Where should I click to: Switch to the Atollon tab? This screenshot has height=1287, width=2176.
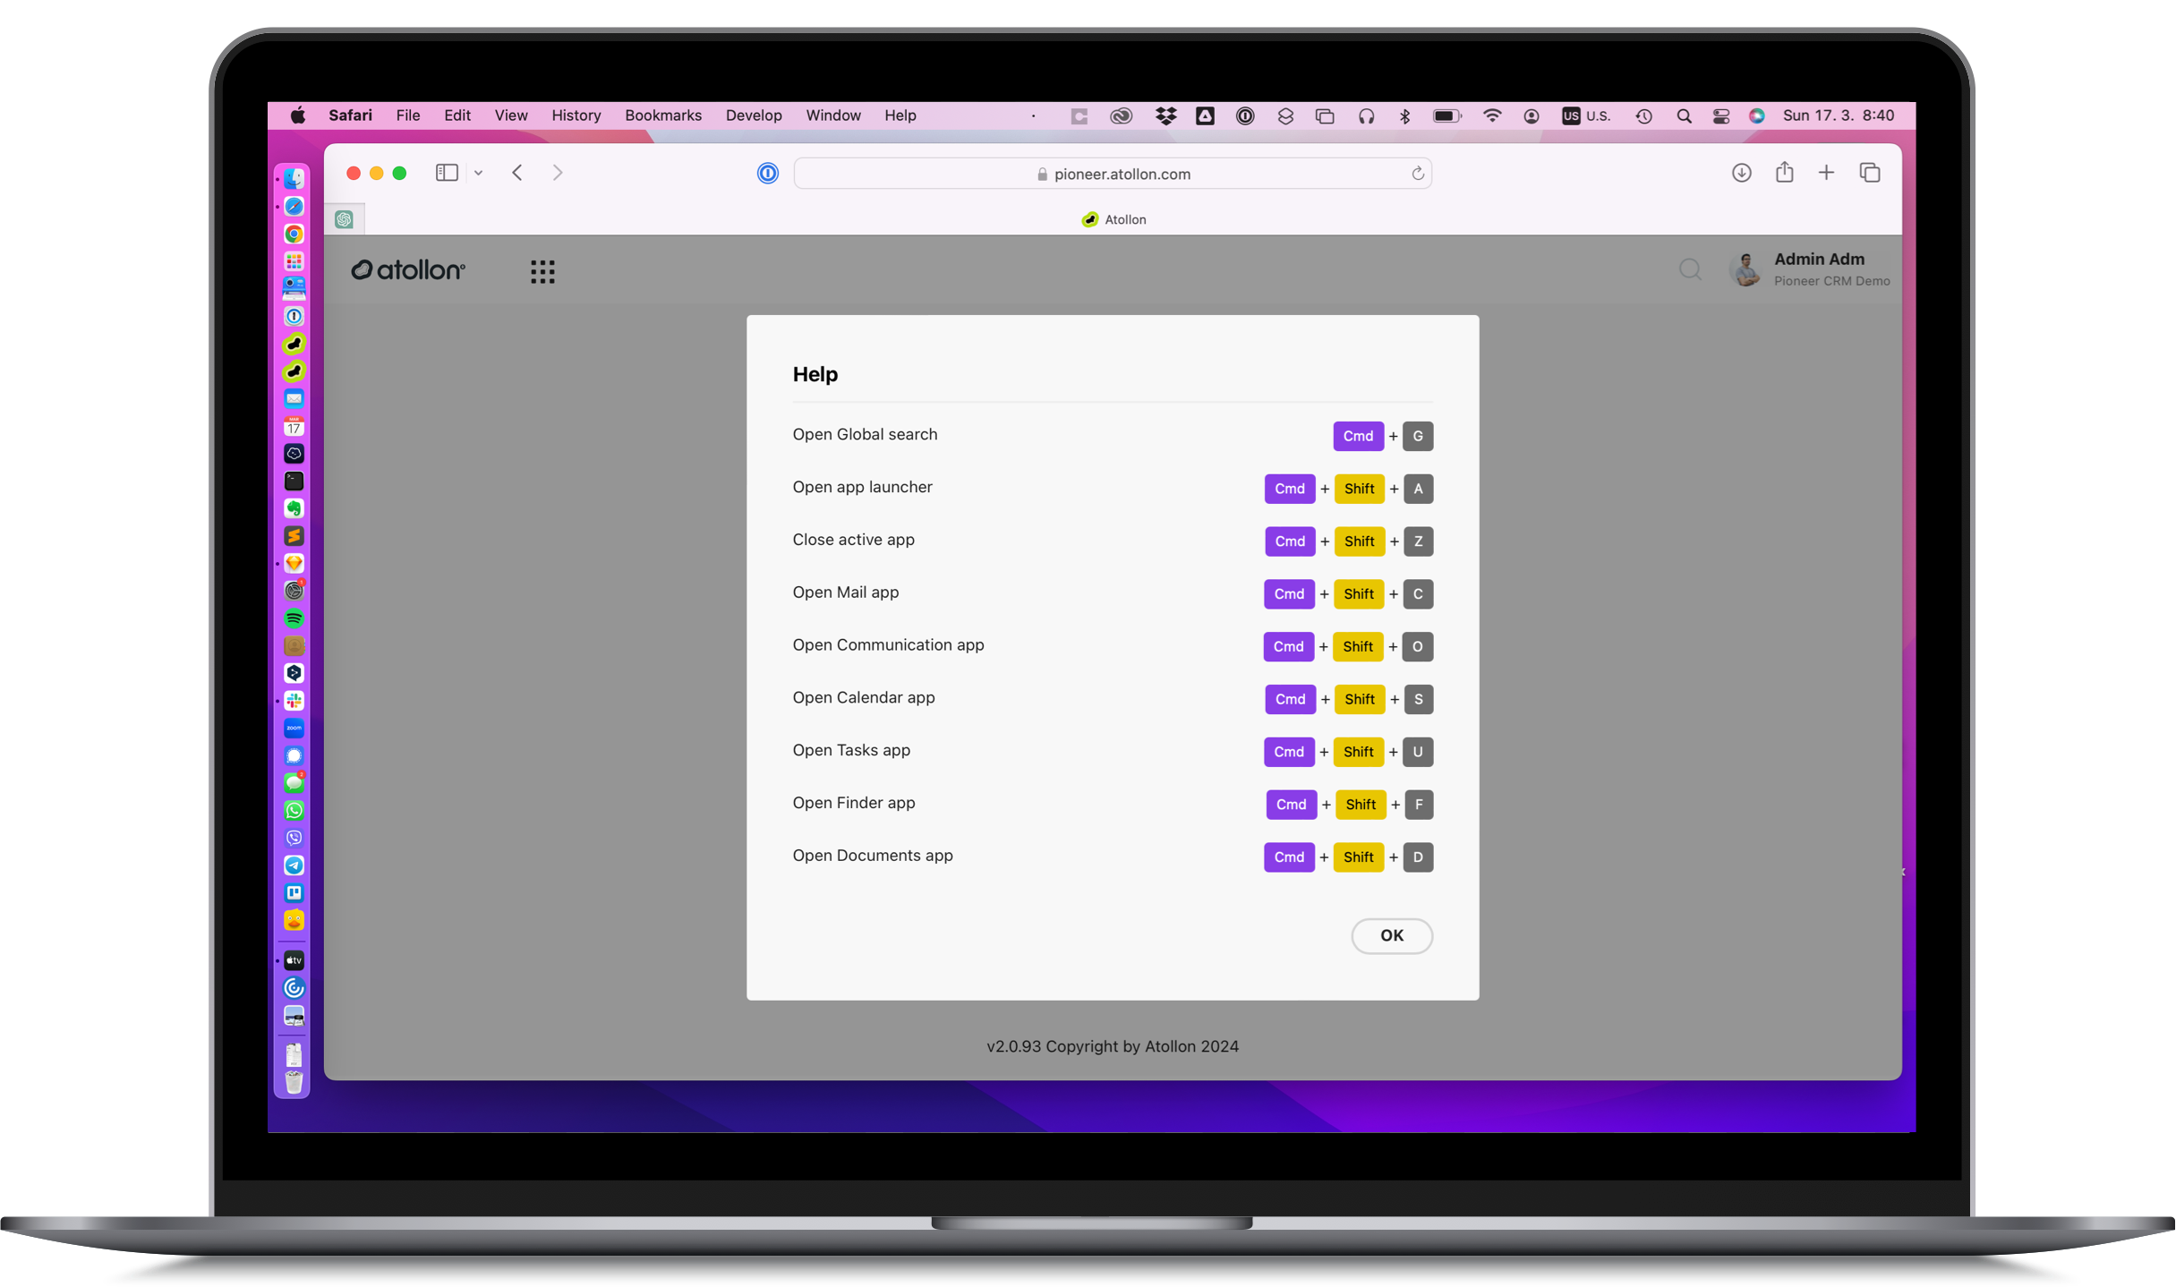click(x=1113, y=218)
